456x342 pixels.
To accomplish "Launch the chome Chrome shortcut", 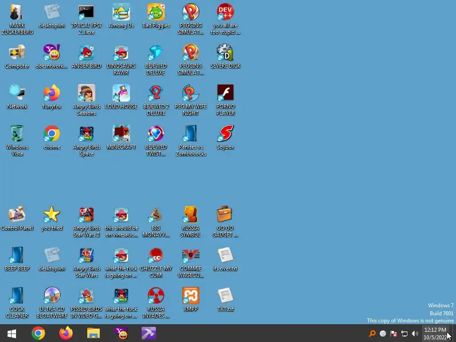I will 52,134.
